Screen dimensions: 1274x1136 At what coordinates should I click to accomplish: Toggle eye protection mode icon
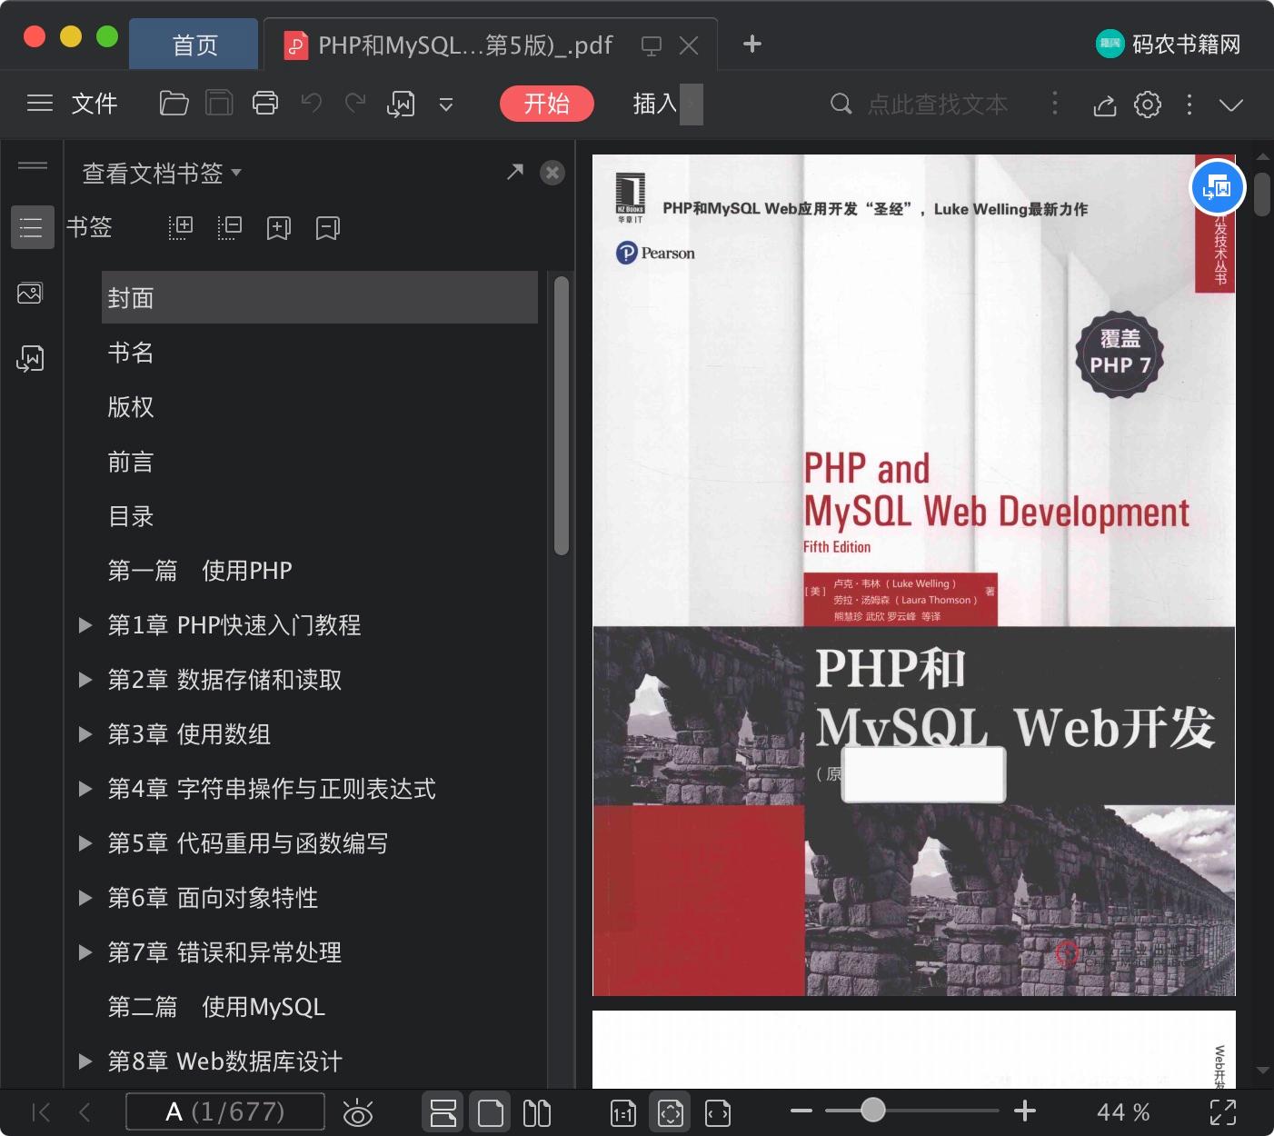coord(358,1112)
